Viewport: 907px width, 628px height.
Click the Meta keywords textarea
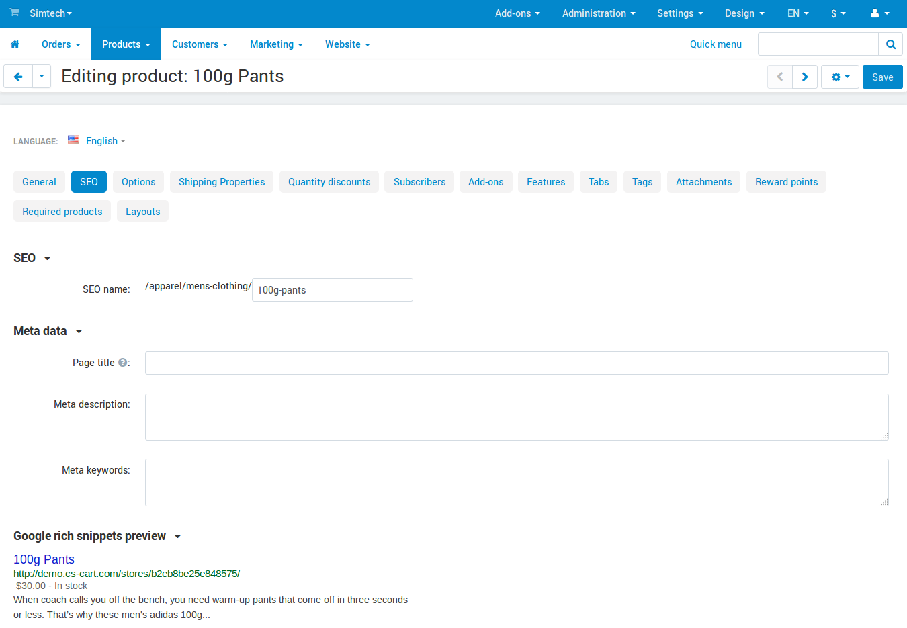517,482
